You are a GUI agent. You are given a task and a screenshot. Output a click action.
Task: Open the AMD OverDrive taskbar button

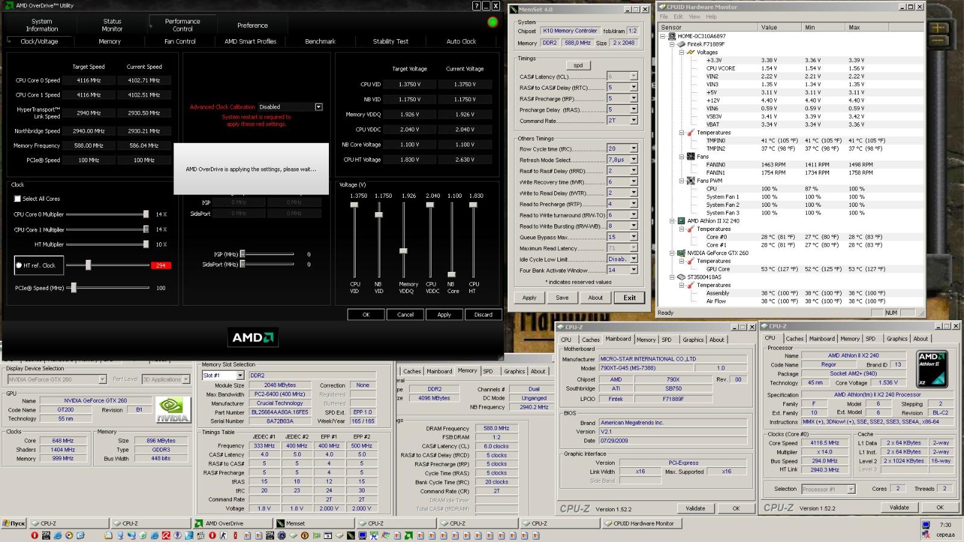(x=233, y=523)
